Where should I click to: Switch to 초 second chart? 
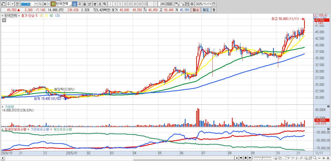point(100,4)
